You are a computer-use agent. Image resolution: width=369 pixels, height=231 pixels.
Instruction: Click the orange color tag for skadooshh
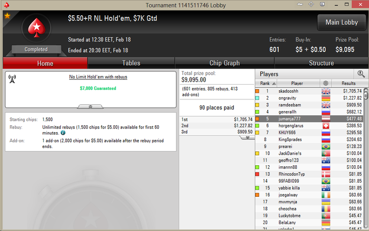(x=257, y=91)
